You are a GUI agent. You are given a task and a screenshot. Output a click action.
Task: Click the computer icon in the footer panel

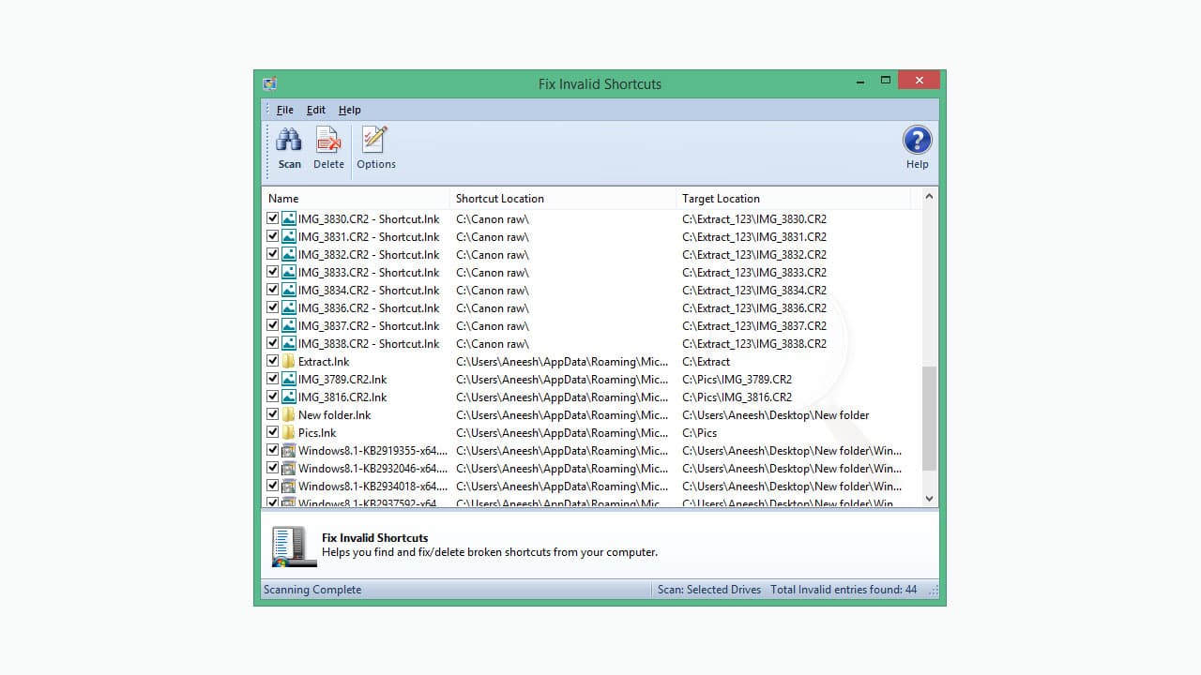tap(293, 545)
